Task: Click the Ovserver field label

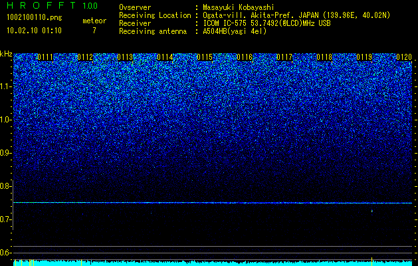Action: click(x=135, y=7)
